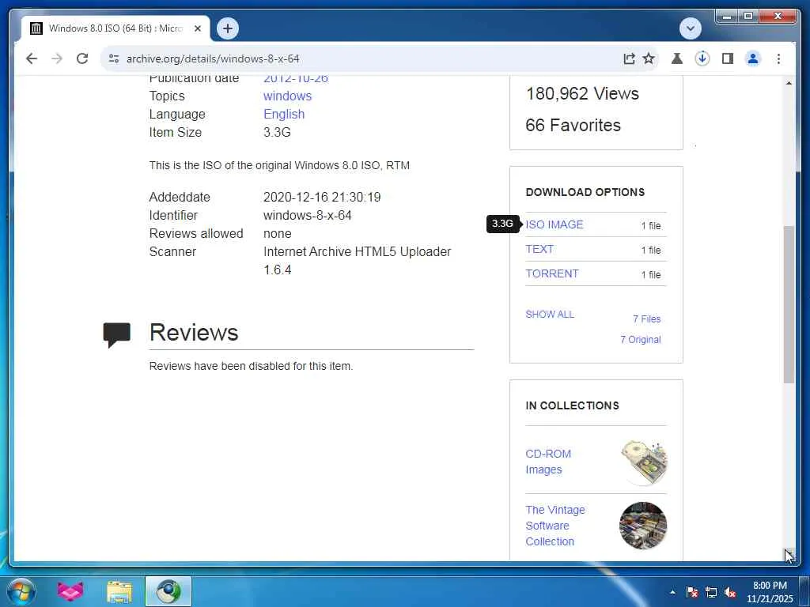Screen dimensions: 810x607
Task: Click the IN COLLECTIONS heading
Action: coord(573,405)
